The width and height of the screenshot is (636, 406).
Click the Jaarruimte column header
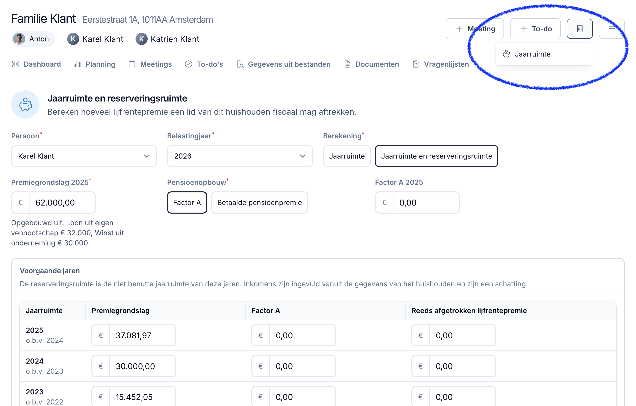click(x=44, y=311)
